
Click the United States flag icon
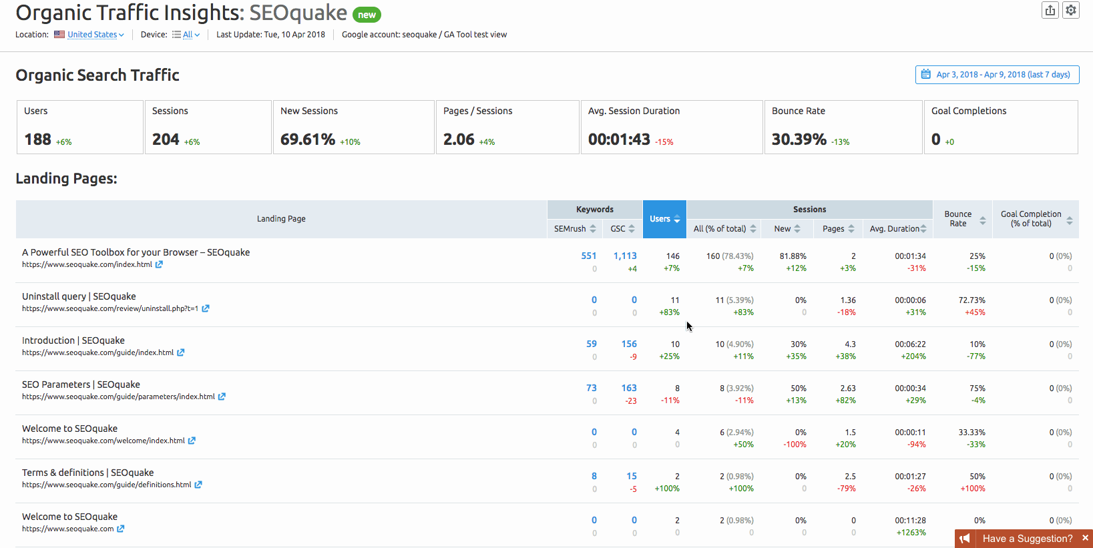click(x=59, y=35)
